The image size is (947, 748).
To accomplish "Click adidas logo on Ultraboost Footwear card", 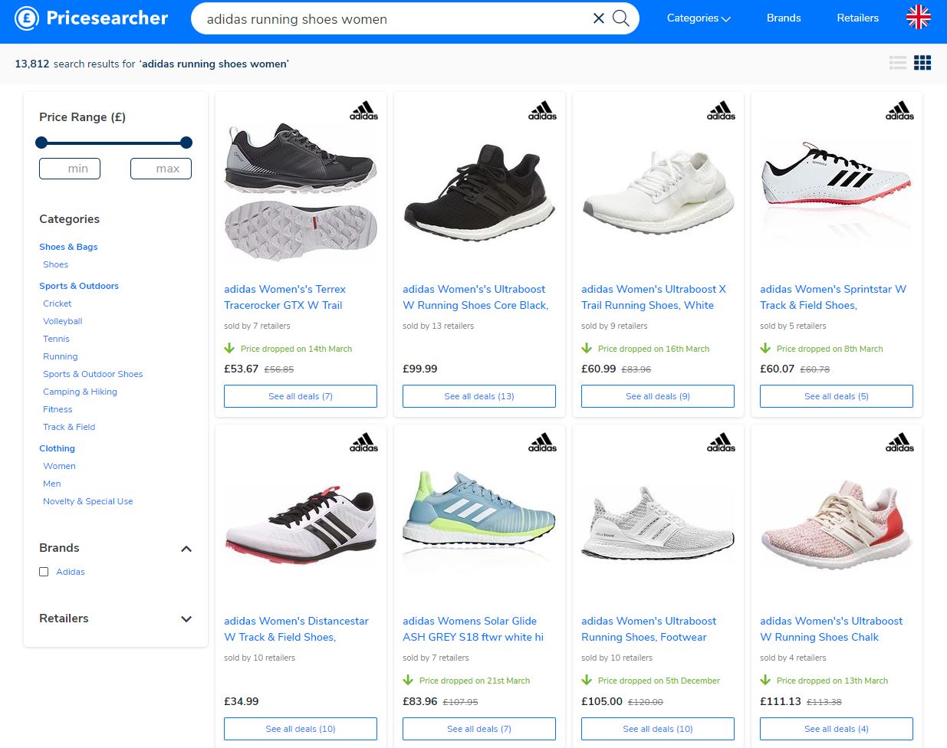I will click(721, 442).
